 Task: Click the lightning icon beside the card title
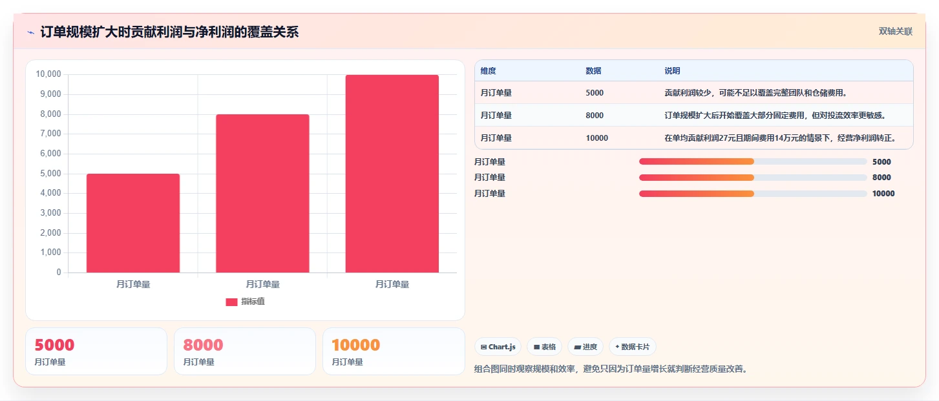30,32
